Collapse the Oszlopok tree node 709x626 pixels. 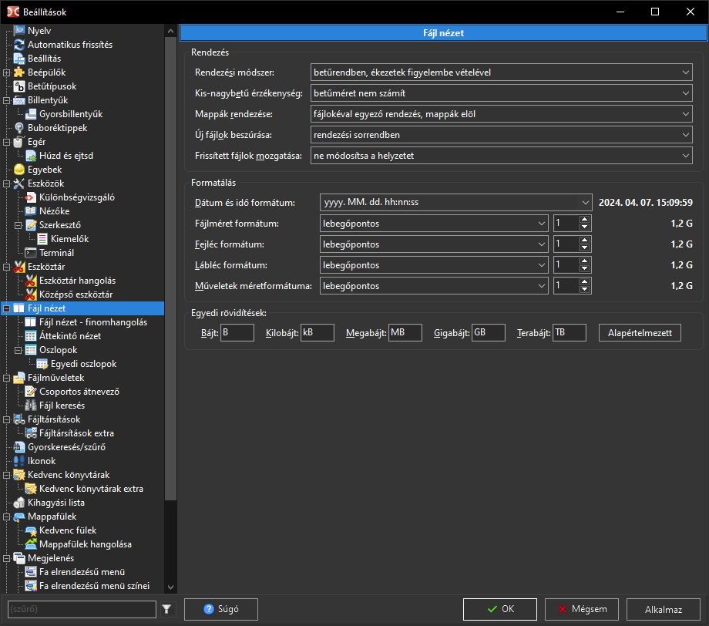click(18, 350)
